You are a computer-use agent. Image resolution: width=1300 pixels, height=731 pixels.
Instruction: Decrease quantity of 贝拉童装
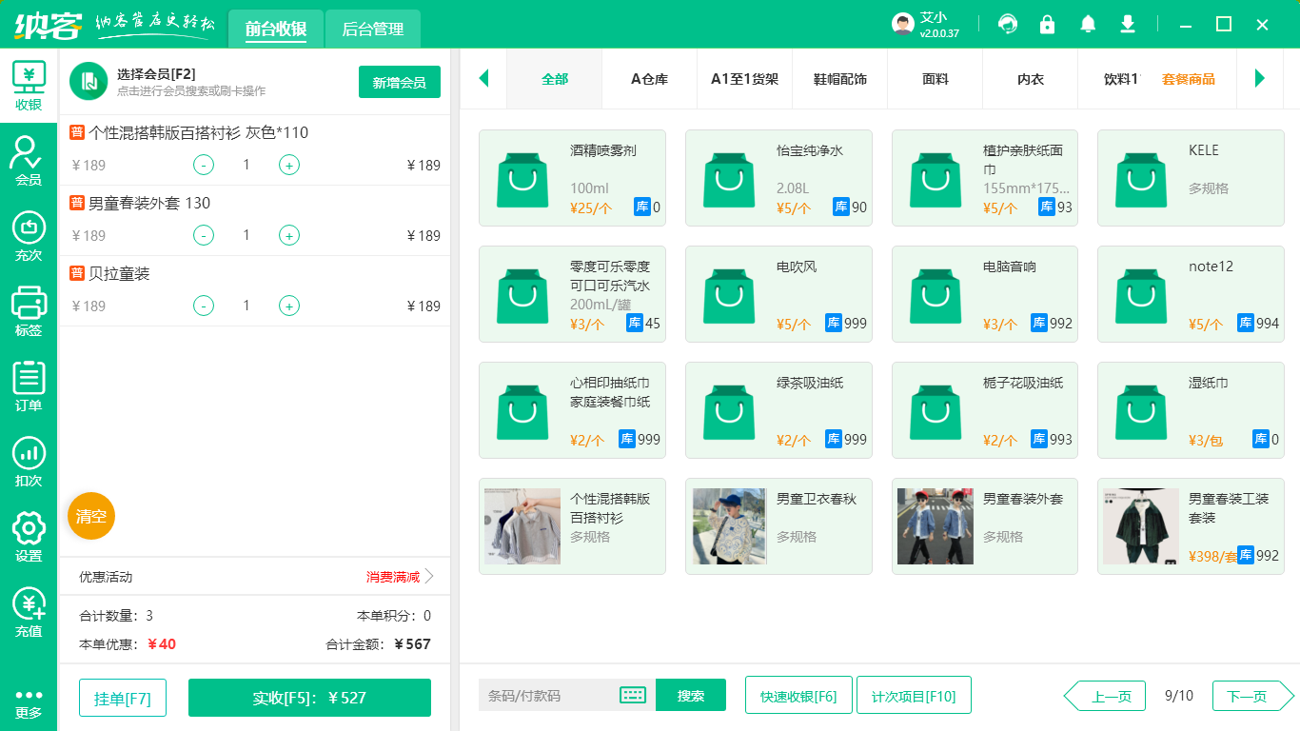(204, 306)
